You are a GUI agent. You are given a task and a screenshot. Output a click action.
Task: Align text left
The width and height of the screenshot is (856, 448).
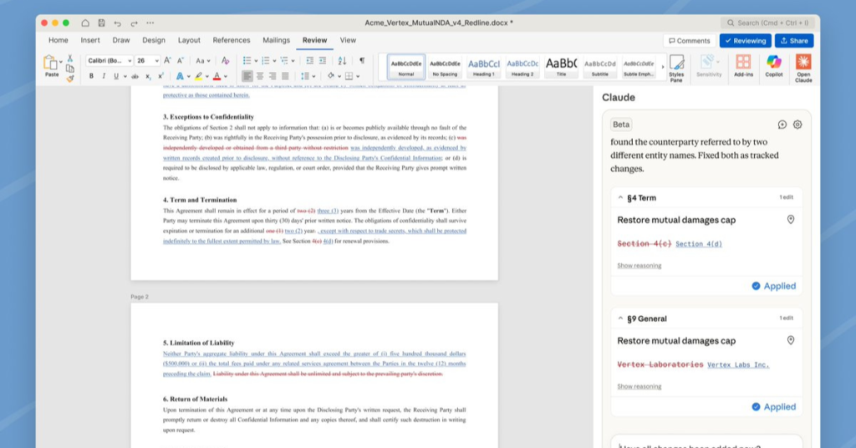pyautogui.click(x=247, y=76)
